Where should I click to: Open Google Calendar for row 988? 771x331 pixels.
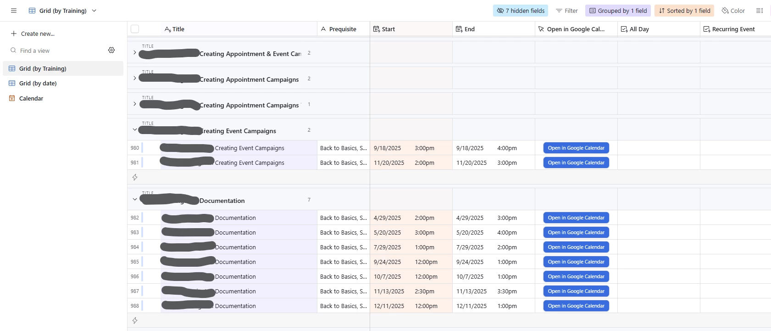tap(576, 306)
